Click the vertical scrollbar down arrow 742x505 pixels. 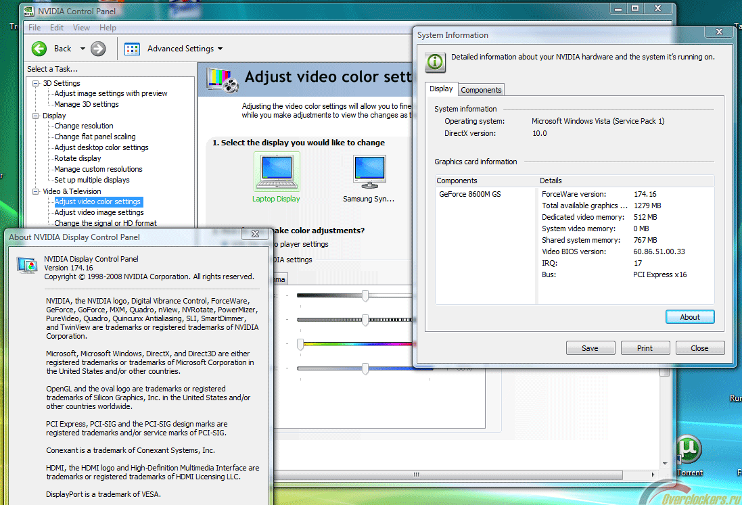(x=665, y=464)
